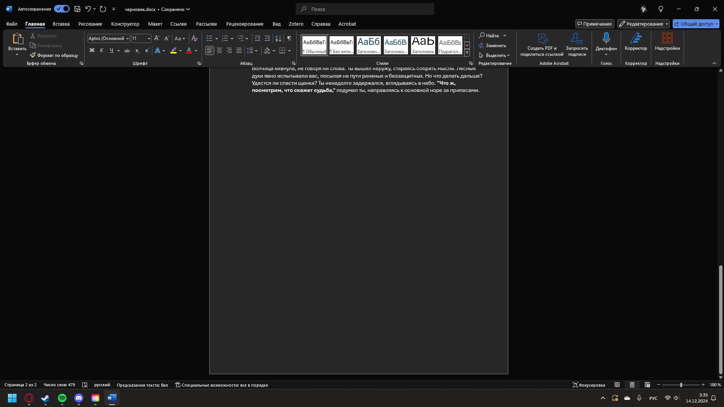
Task: Toggle bold formatting (Ж)
Action: [x=92, y=50]
